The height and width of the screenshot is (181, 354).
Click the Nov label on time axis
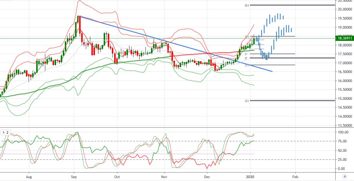pos(164,176)
